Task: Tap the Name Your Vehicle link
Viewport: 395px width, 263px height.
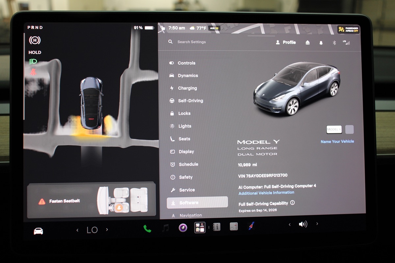Action: pyautogui.click(x=337, y=141)
